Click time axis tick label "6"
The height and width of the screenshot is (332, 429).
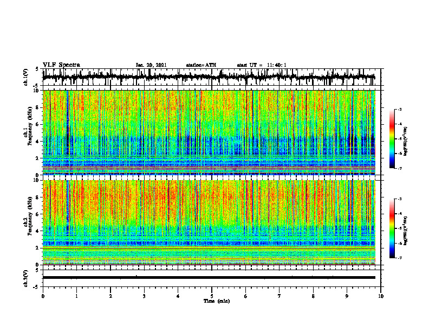[x=246, y=296]
